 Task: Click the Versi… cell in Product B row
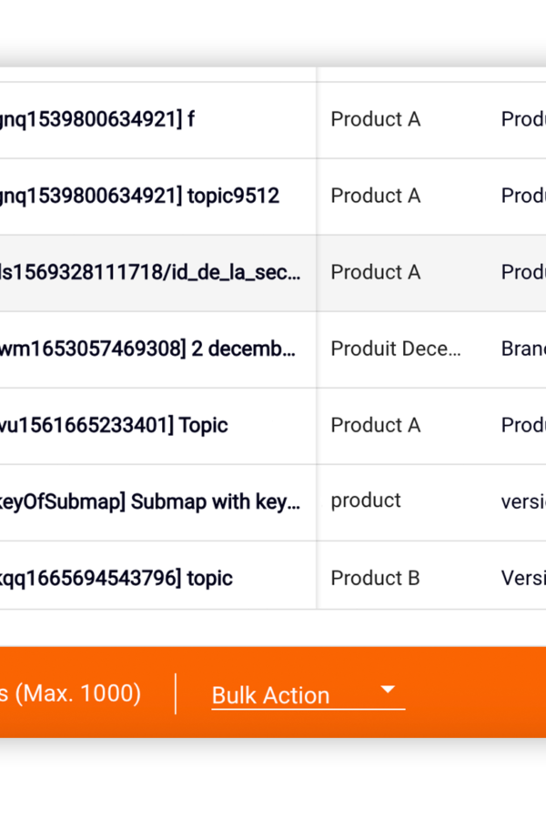[523, 578]
